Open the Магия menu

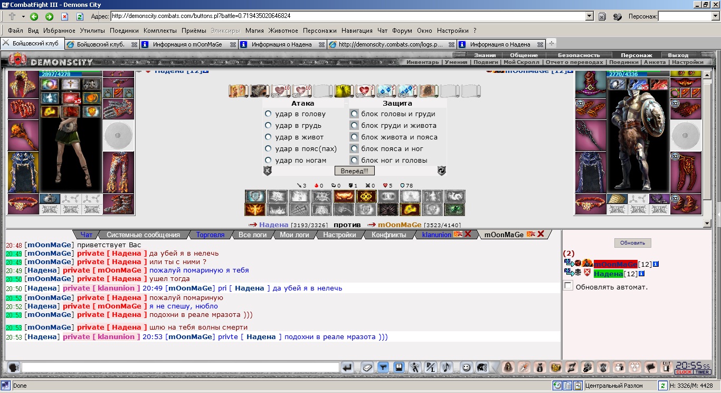[x=254, y=31]
